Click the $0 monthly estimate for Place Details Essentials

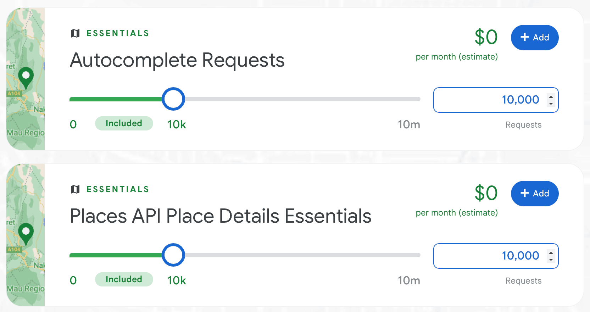486,193
